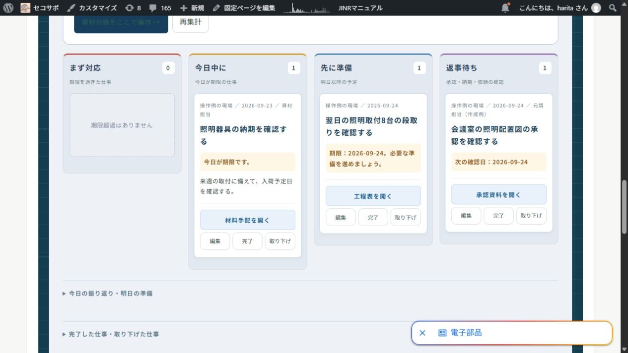Open the WordPress logo menu
The width and height of the screenshot is (628, 353).
click(x=8, y=8)
